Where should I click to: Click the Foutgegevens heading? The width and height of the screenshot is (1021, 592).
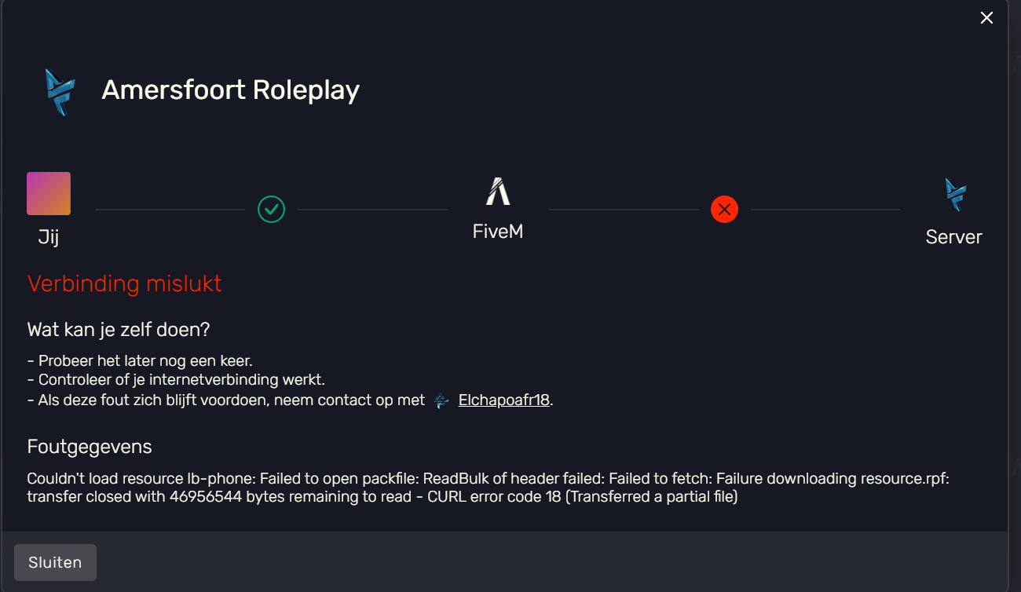[90, 447]
